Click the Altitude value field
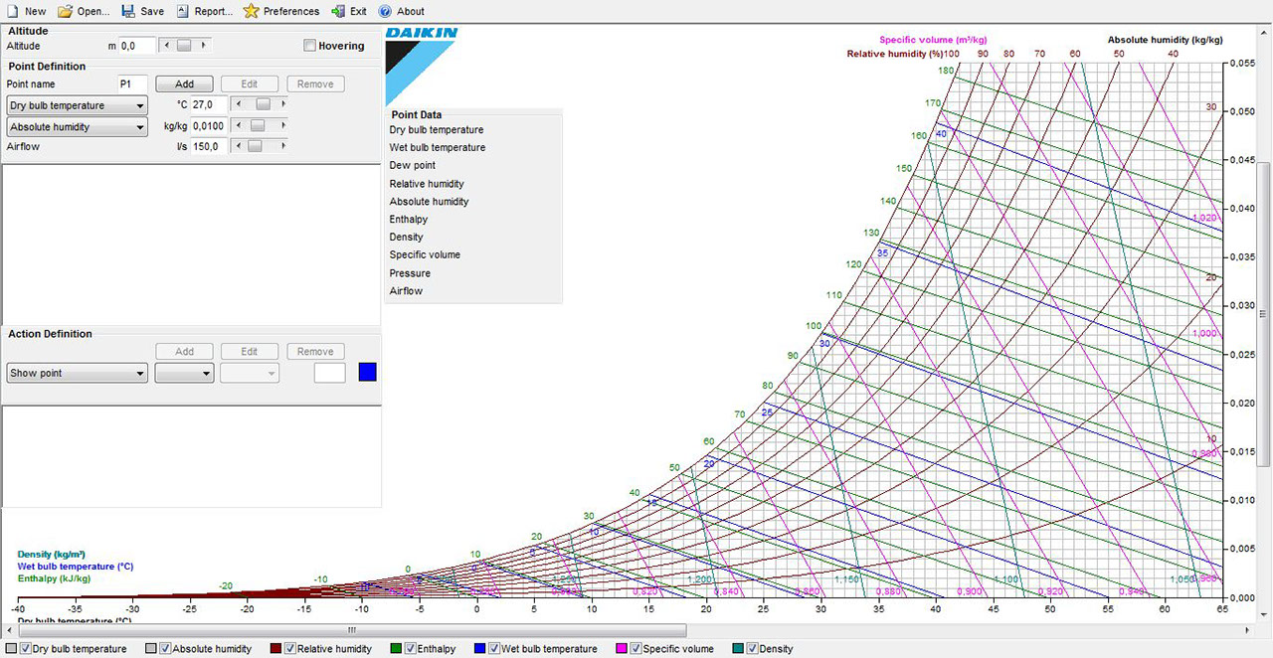The image size is (1273, 658). (136, 46)
